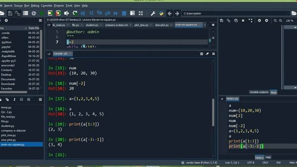
Task: Open the View menu
Action: click(77, 6)
